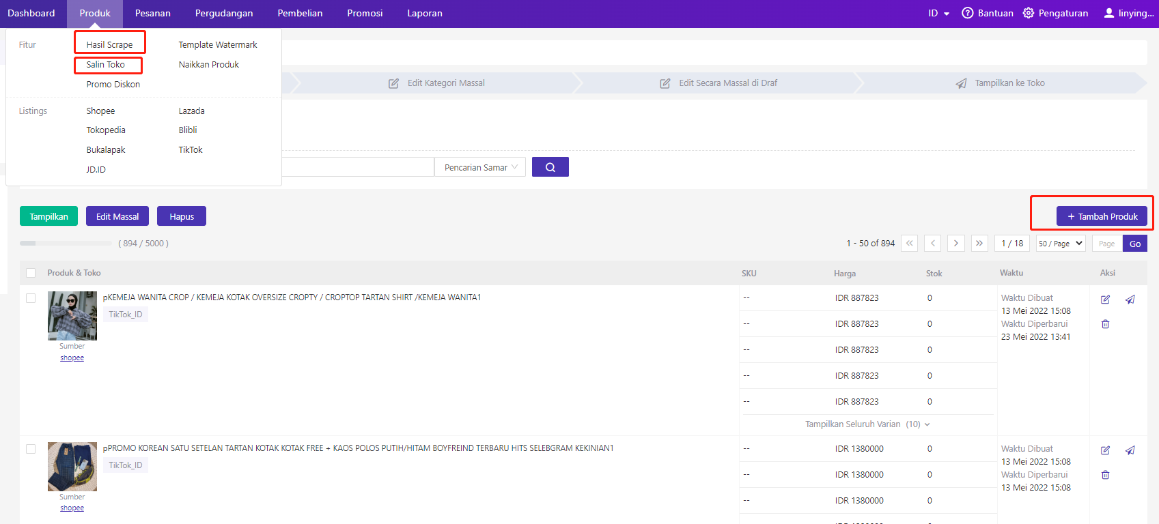Click publish paper-plane icon for first product
1159x524 pixels.
point(1130,300)
